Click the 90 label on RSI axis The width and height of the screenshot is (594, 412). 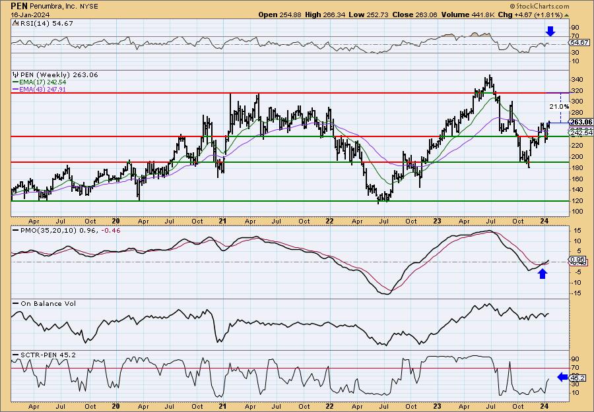[x=575, y=27]
